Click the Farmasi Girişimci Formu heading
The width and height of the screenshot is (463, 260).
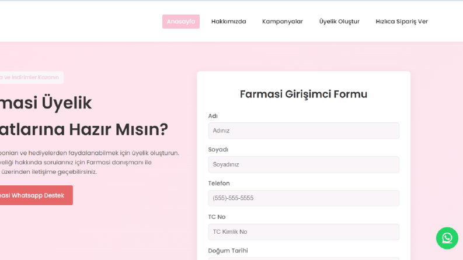[304, 94]
